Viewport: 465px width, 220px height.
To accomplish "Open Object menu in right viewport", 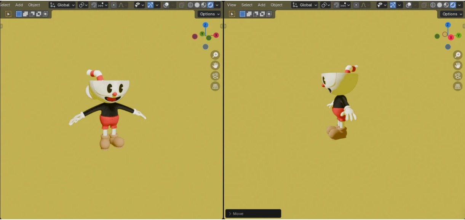I will (x=276, y=5).
